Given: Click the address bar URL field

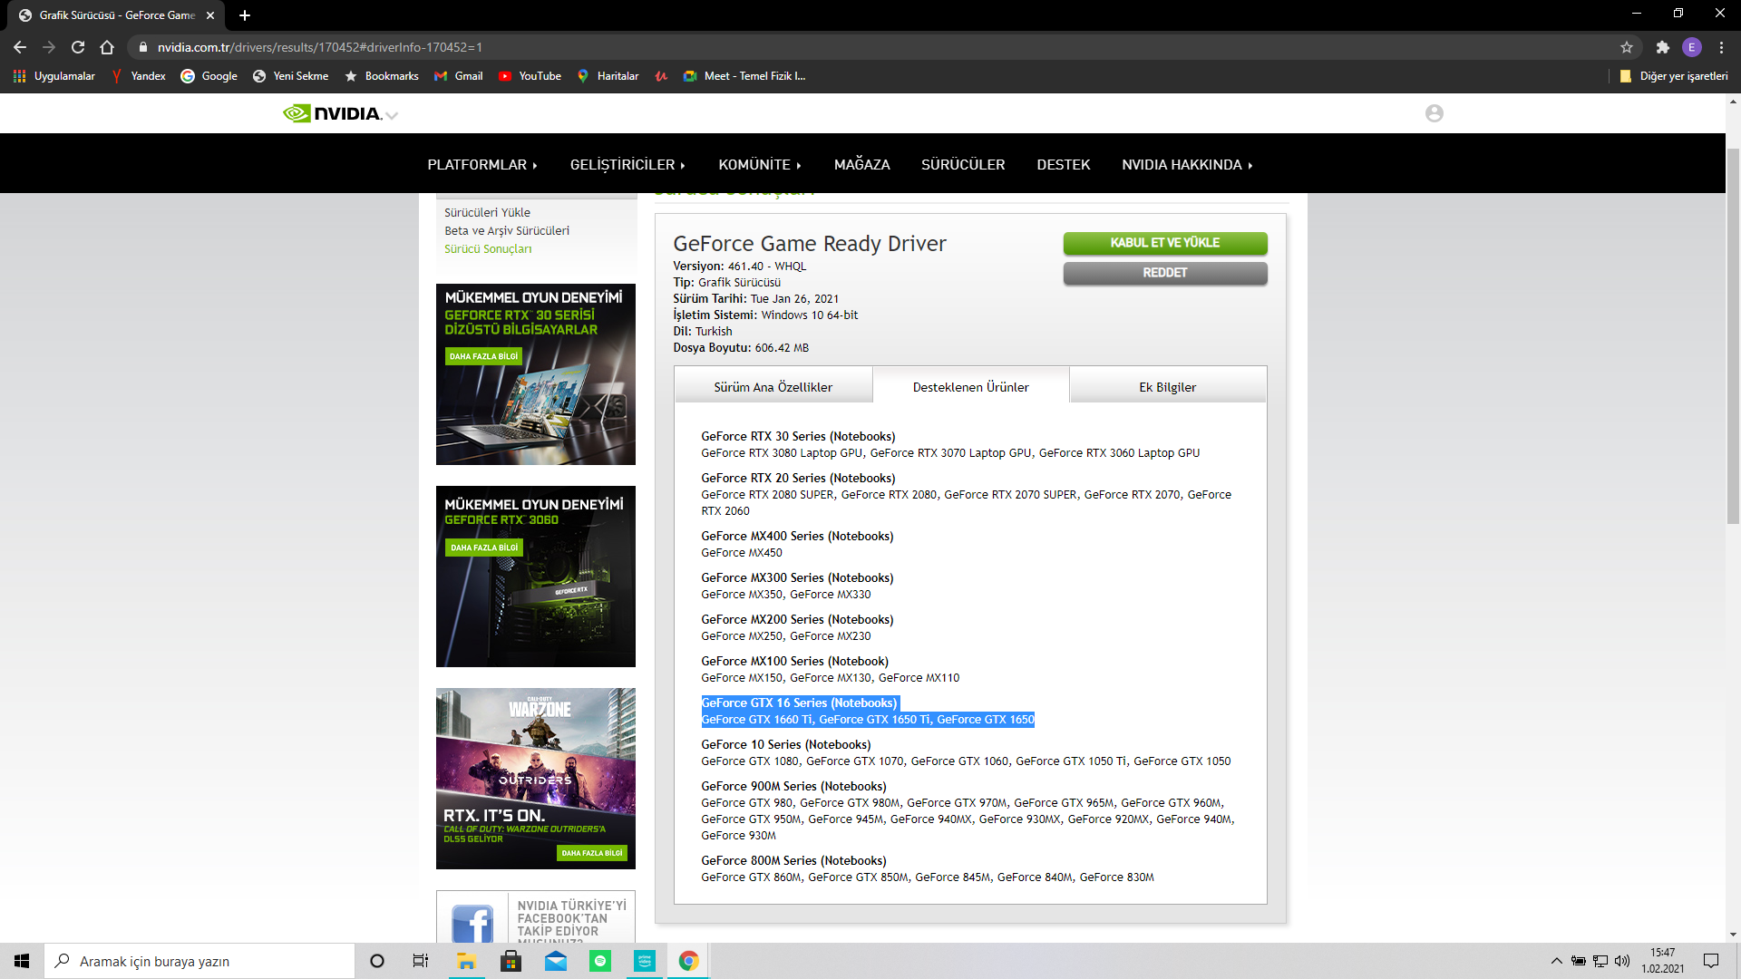Looking at the screenshot, I should point(870,47).
